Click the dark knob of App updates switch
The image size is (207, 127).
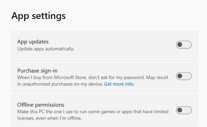[x=180, y=45]
